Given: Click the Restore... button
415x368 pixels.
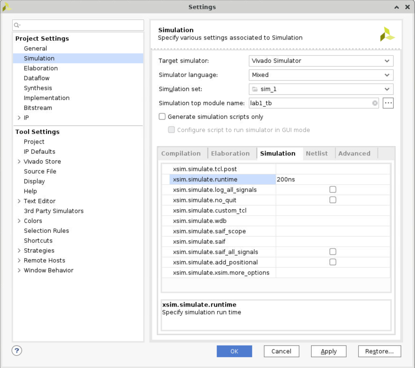Looking at the screenshot, I should coord(379,351).
